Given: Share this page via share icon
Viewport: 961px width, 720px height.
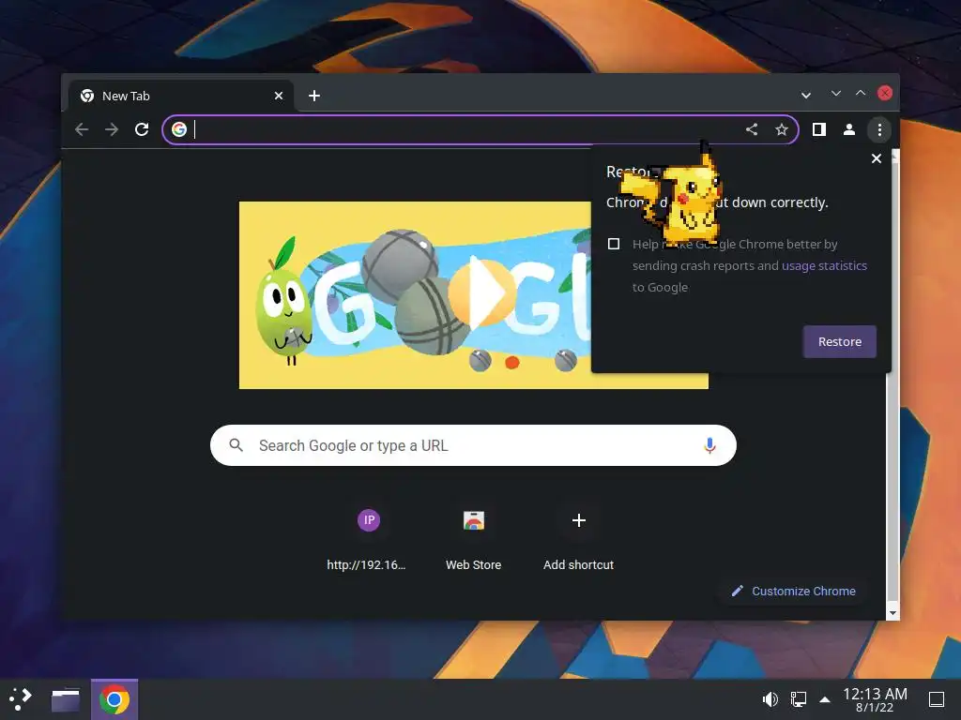Looking at the screenshot, I should [x=752, y=129].
